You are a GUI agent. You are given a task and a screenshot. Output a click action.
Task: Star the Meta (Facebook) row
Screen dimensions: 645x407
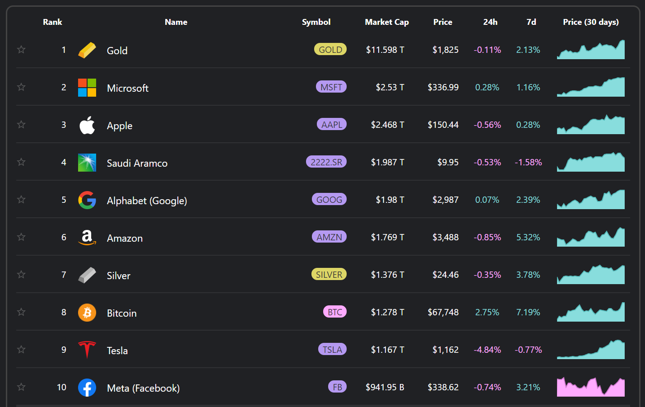21,387
